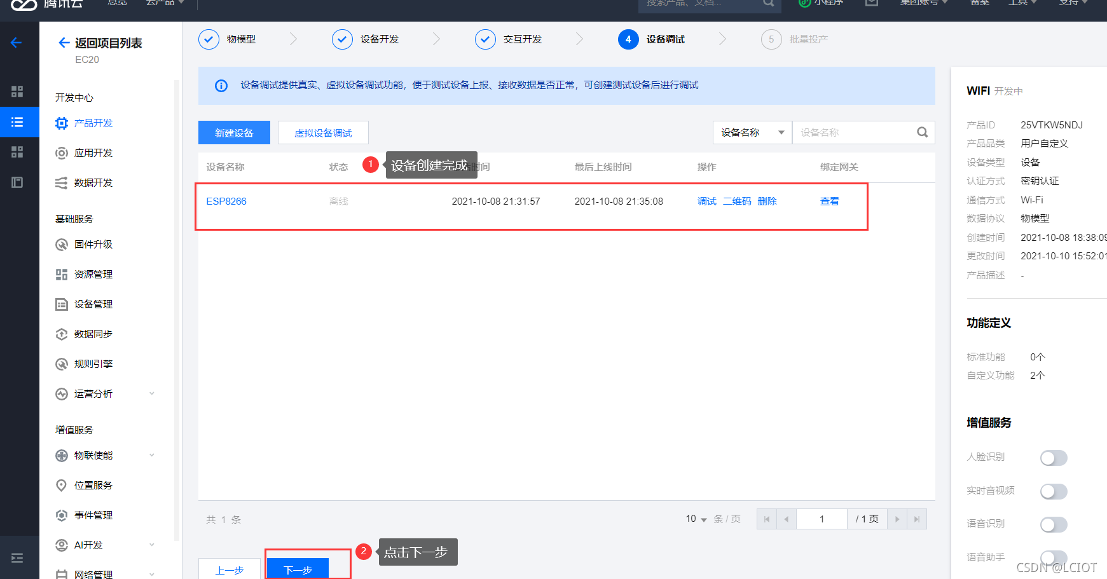Click the 离线 status of ESP8266

click(x=339, y=201)
